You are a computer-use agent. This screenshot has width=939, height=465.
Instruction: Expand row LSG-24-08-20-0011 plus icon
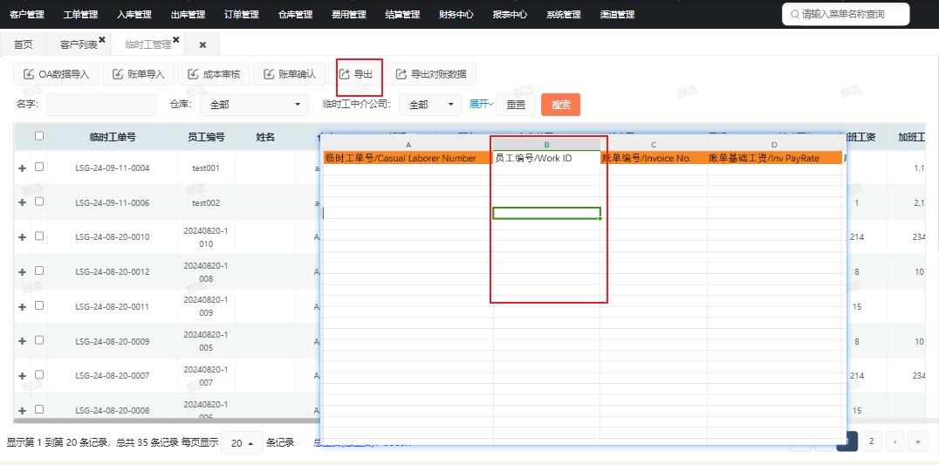pos(22,306)
